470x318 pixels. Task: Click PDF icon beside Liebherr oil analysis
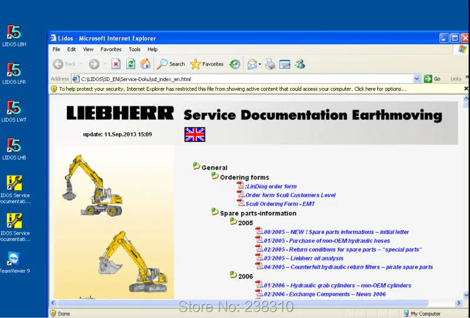(x=259, y=257)
